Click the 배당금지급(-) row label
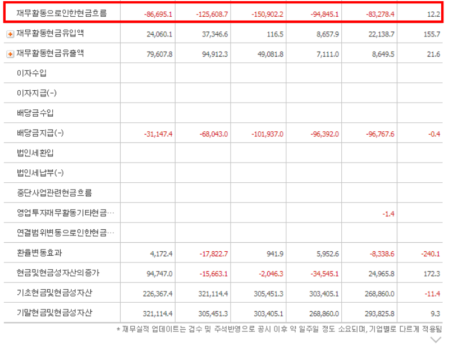The width and height of the screenshot is (449, 351). (x=40, y=133)
